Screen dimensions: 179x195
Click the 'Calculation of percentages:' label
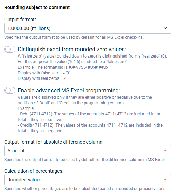pyautogui.click(x=34, y=171)
